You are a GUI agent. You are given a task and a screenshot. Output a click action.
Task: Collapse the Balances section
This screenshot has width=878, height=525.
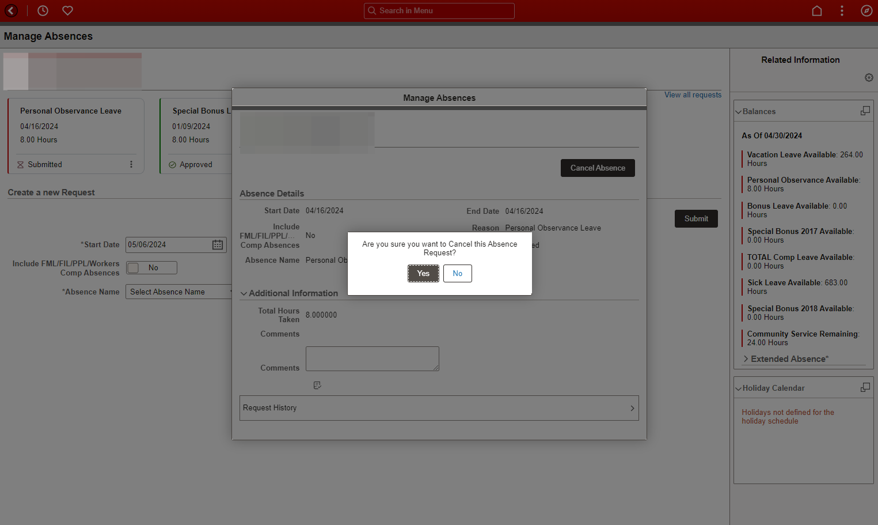pos(738,112)
